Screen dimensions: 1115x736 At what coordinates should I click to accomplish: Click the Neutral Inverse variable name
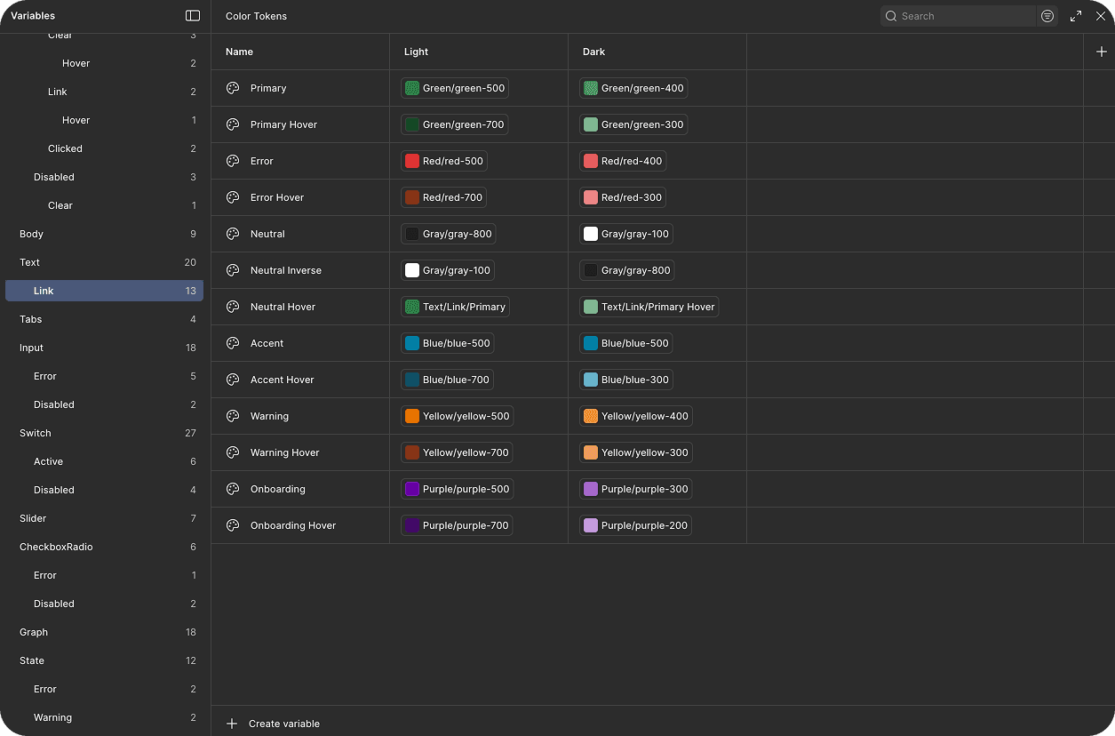[x=286, y=270]
